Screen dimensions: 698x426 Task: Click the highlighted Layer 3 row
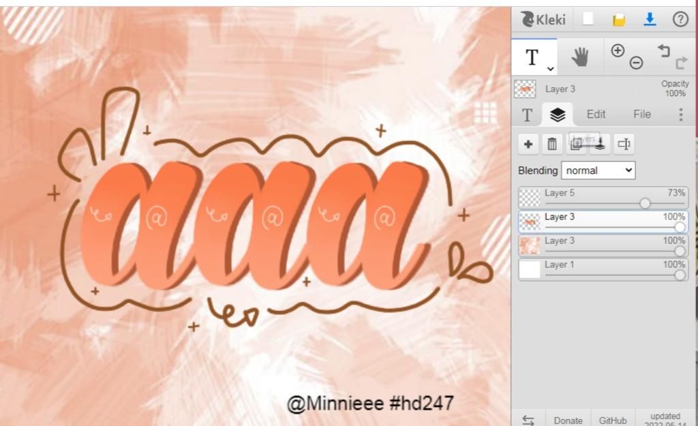click(603, 222)
